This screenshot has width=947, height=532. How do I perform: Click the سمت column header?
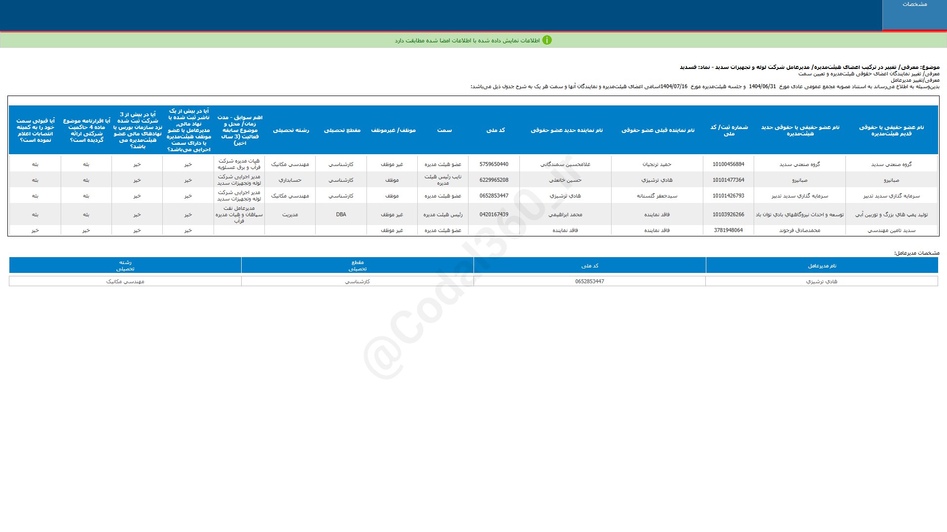(444, 130)
